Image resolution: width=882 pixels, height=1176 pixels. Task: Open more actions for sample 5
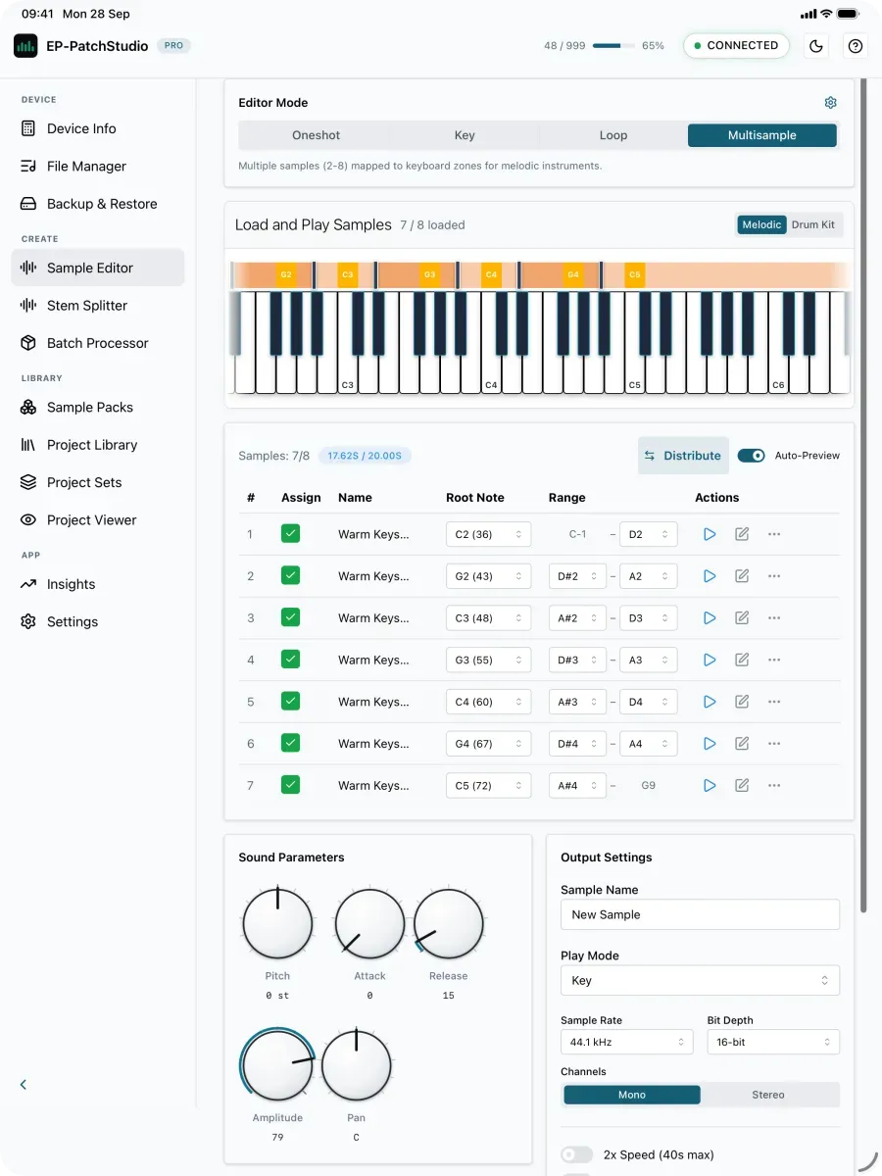774,702
